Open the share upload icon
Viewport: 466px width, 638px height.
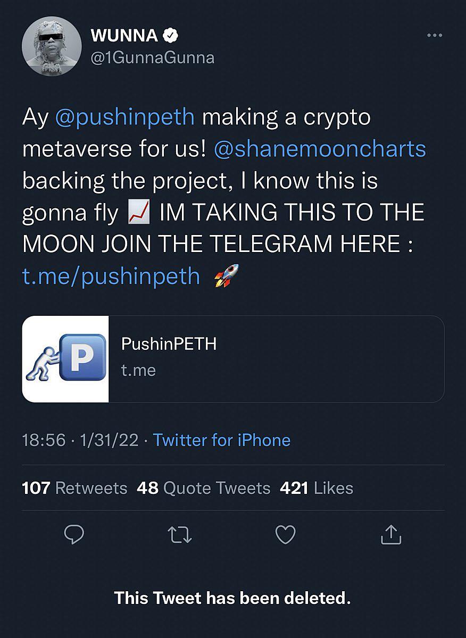(390, 534)
